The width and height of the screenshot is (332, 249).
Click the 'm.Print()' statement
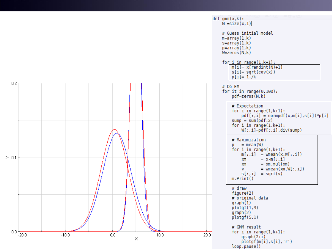243,179
